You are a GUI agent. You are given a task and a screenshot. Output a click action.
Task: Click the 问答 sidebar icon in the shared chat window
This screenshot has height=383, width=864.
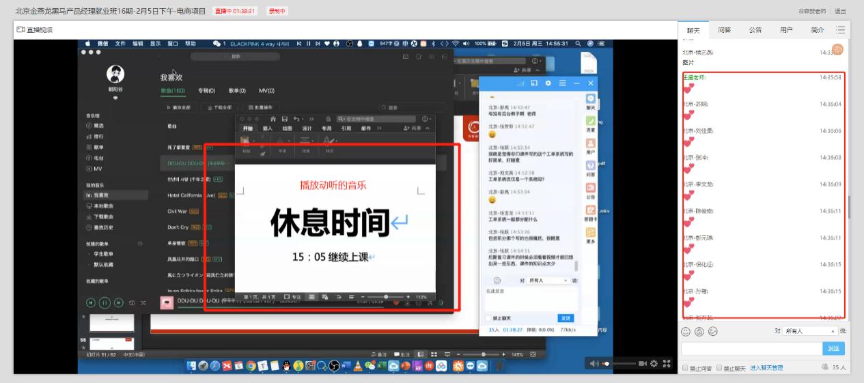(590, 169)
